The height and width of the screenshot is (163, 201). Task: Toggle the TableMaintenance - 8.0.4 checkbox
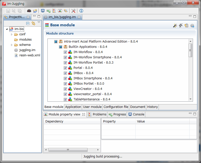(65, 99)
